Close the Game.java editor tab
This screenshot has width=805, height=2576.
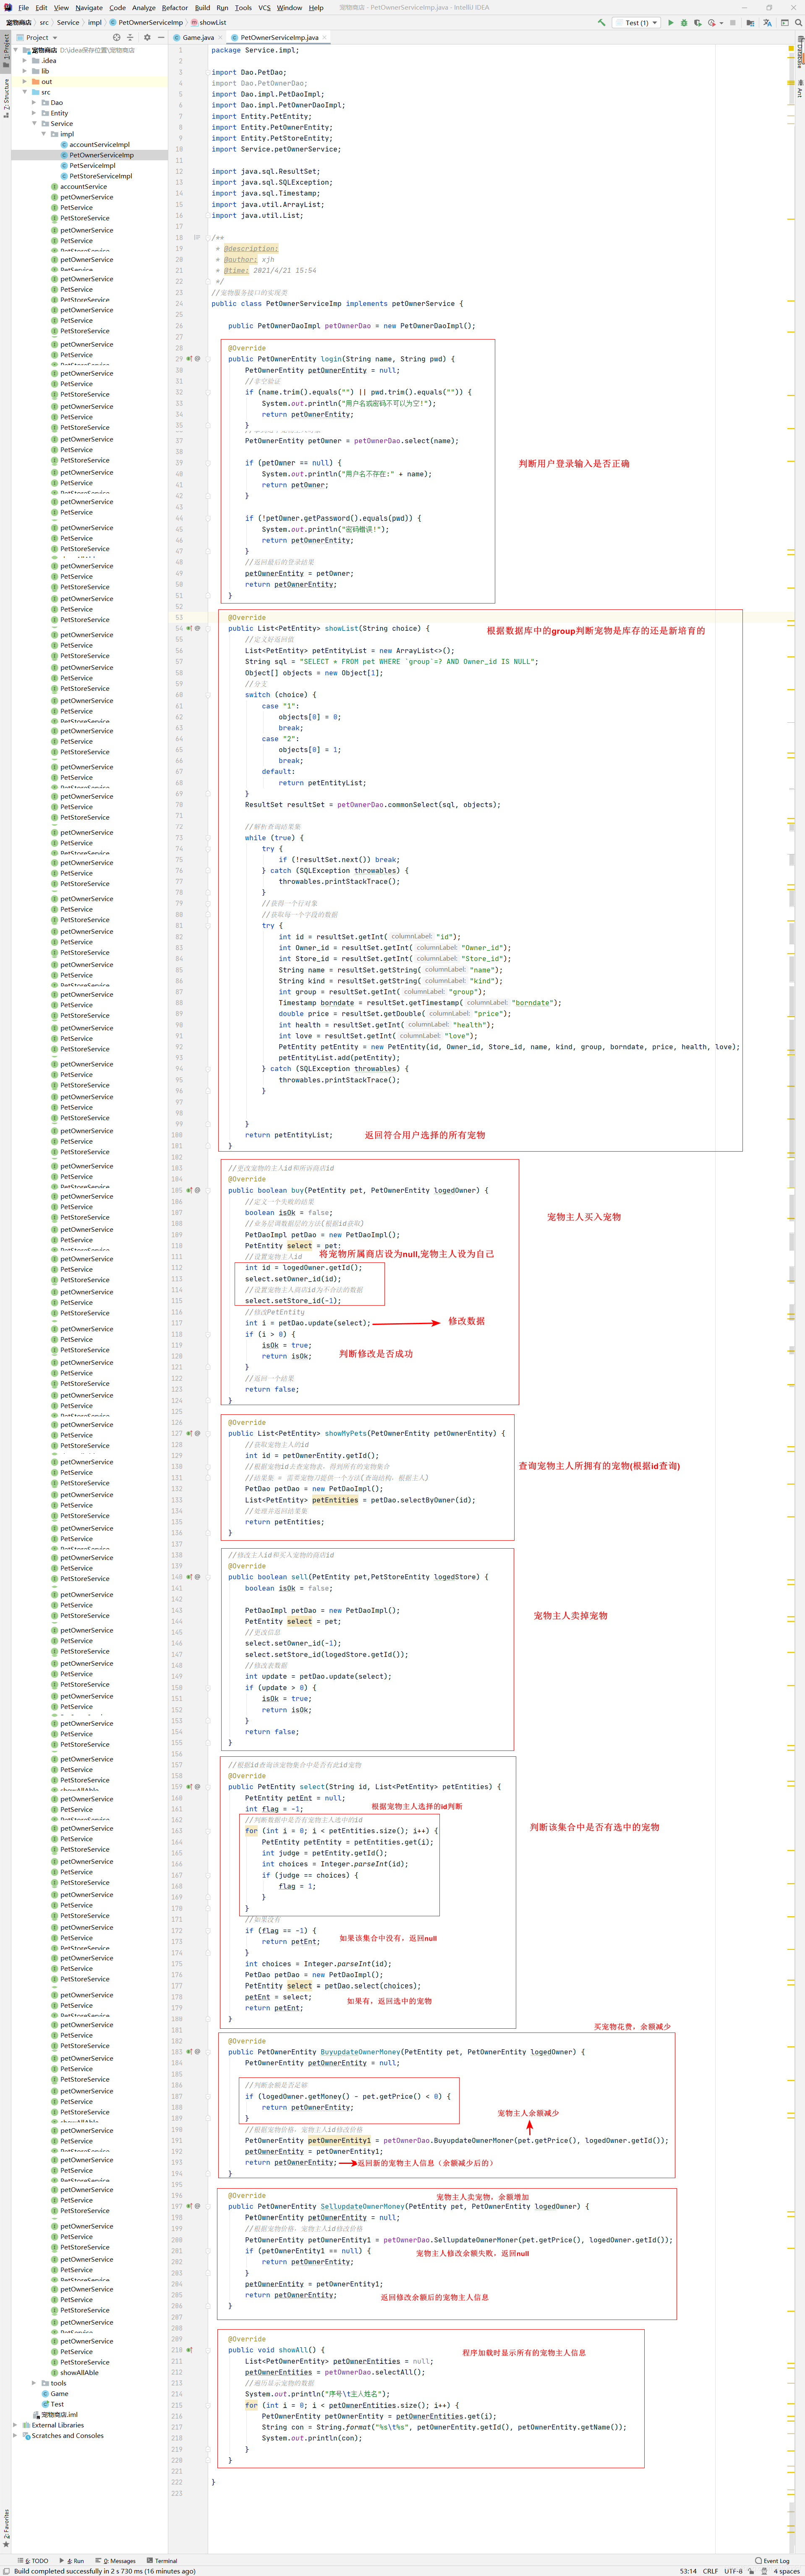[x=220, y=37]
